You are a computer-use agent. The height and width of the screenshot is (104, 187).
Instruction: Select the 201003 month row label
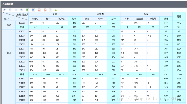(22, 32)
